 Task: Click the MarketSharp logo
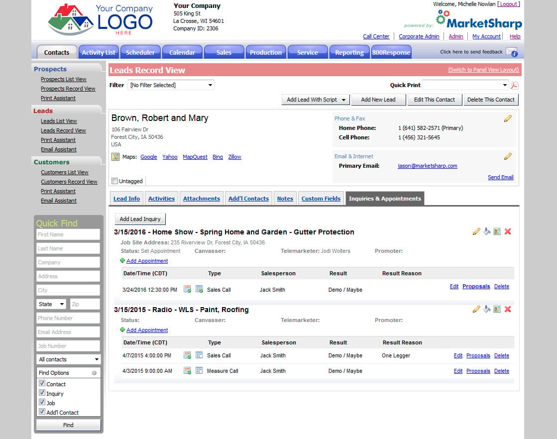(478, 19)
